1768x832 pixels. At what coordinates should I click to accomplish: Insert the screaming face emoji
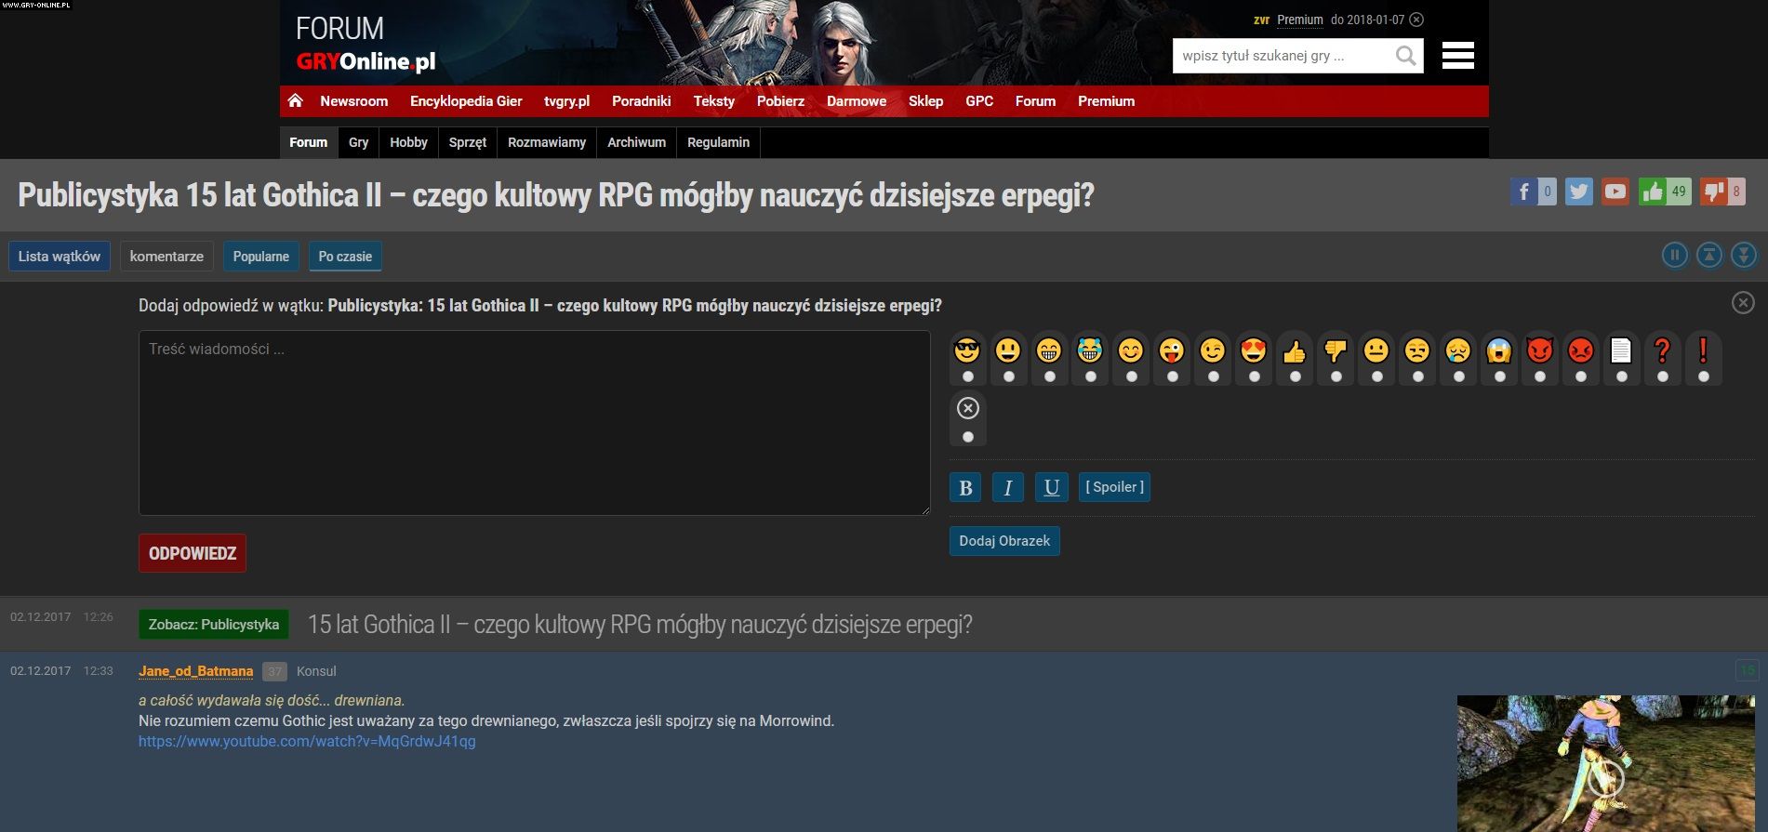[1499, 350]
